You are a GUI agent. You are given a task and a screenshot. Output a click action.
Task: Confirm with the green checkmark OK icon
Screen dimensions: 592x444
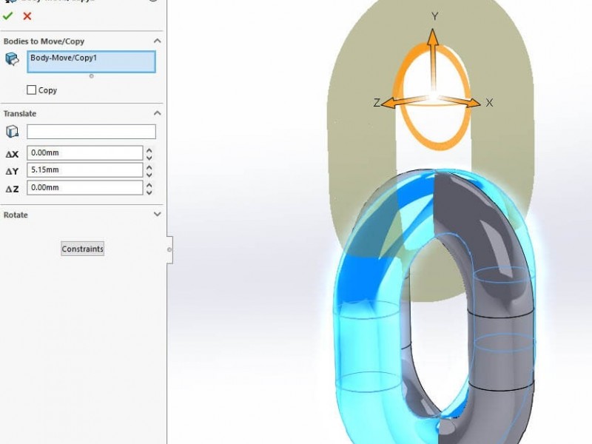[7, 16]
